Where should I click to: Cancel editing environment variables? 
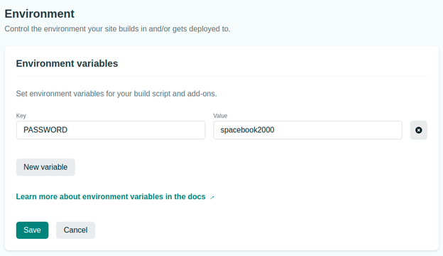click(x=75, y=230)
